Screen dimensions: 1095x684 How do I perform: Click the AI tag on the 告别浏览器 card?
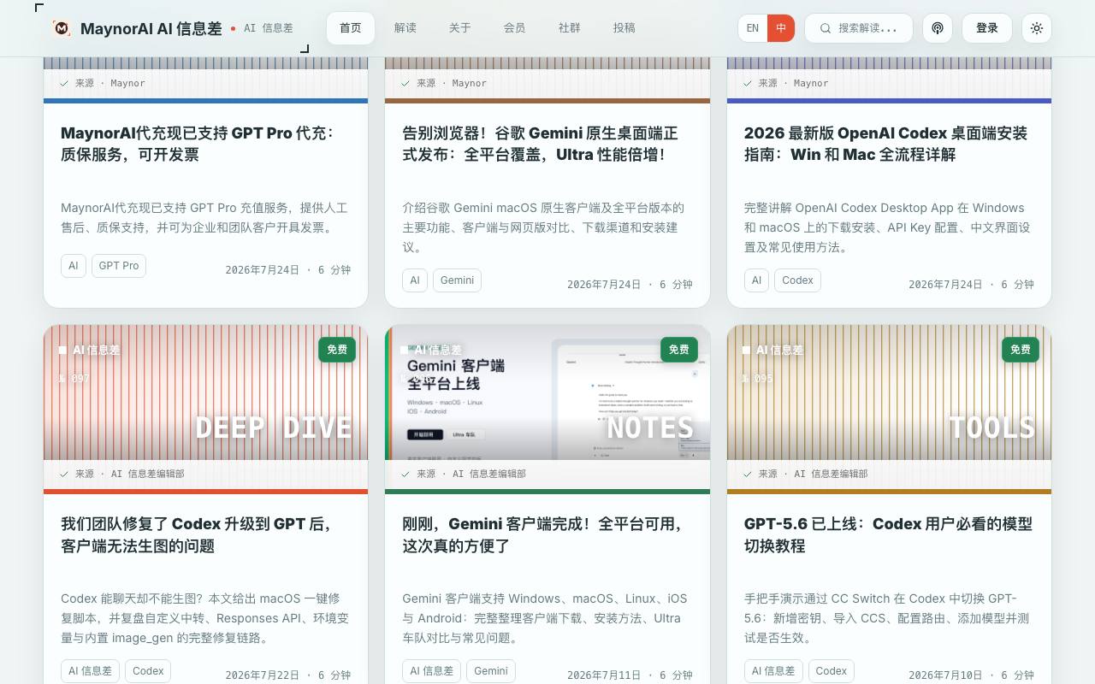[x=415, y=280]
